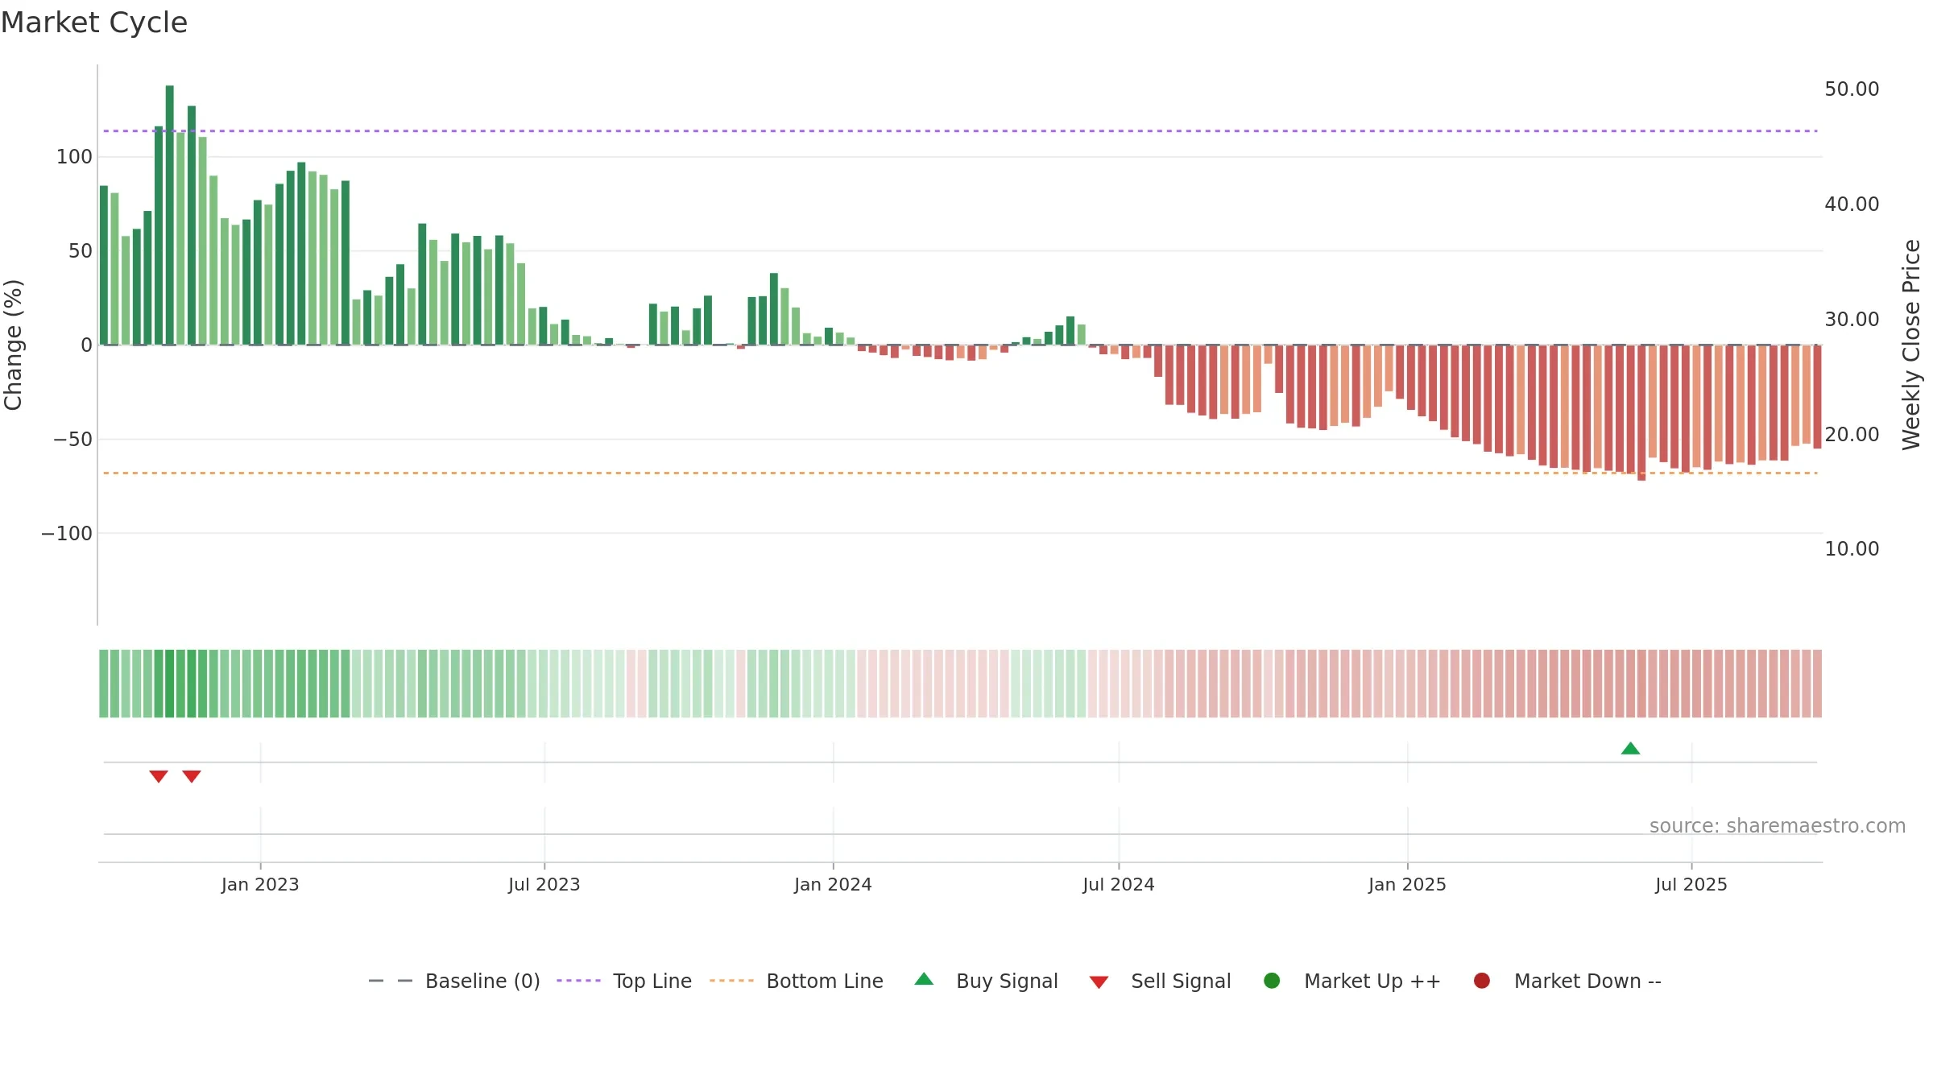Click the 30.00 tick on the price axis
The image size is (1933, 1087).
tap(1852, 320)
